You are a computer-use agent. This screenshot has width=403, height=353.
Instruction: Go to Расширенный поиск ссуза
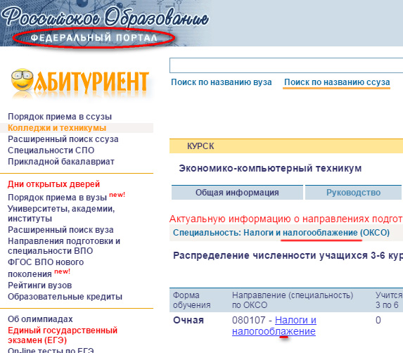tap(63, 139)
